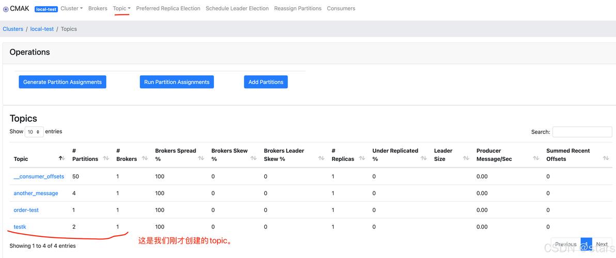
Task: Go to Clusters breadcrumb link
Action: pos(13,29)
